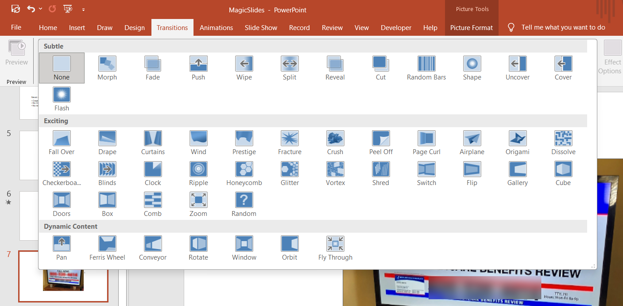Viewport: 623px width, 306px height.
Task: Choose the Origami transition
Action: tap(517, 143)
